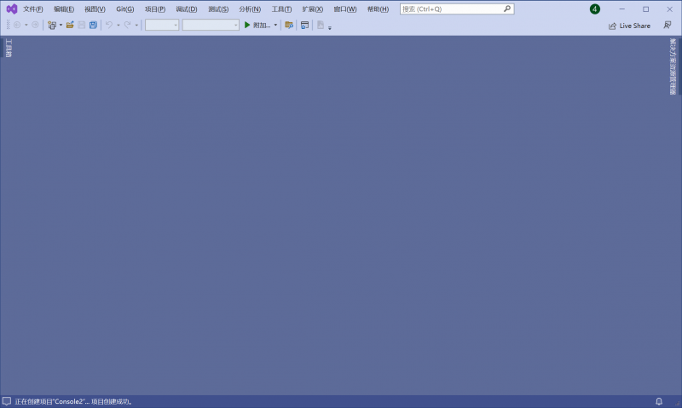Click the green notification badge showing 4

click(594, 9)
